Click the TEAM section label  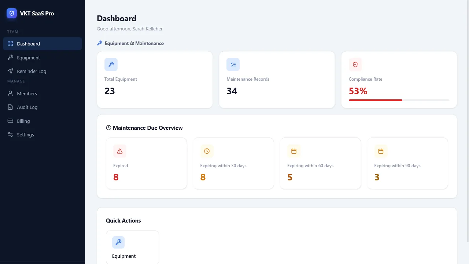(13, 32)
